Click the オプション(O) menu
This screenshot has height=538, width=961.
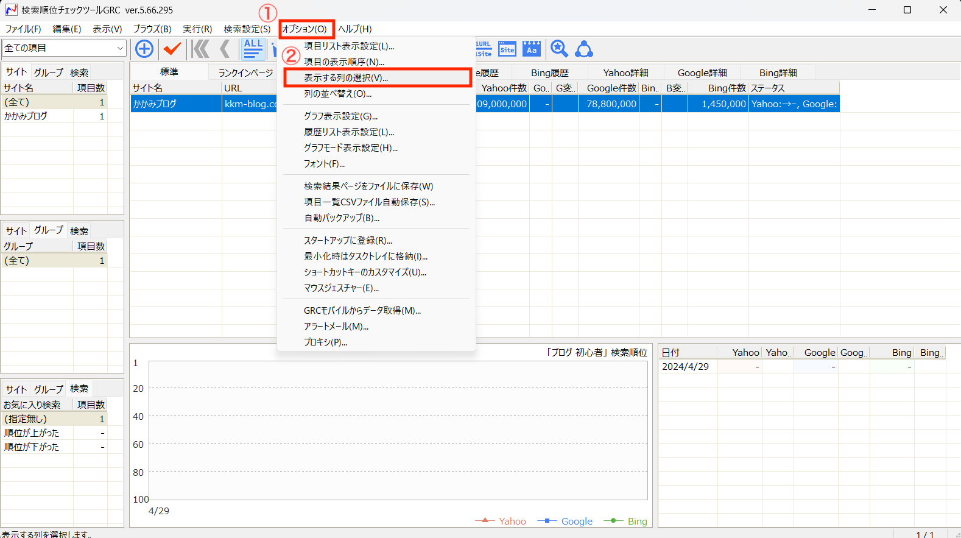(x=304, y=29)
